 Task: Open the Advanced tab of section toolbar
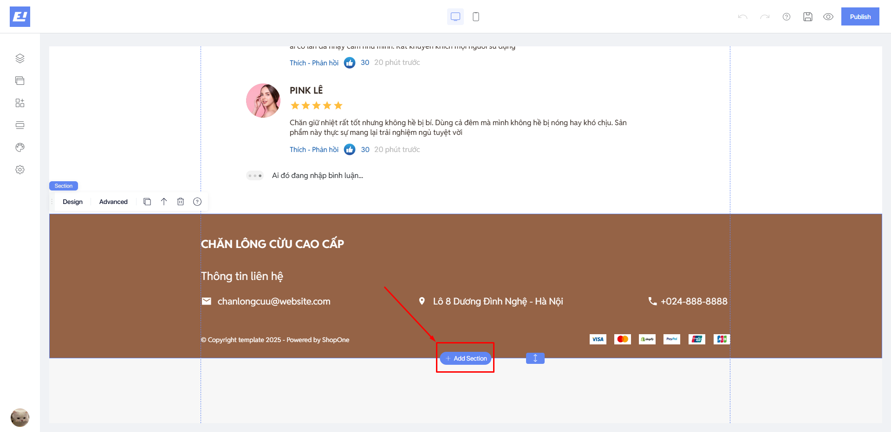113,202
